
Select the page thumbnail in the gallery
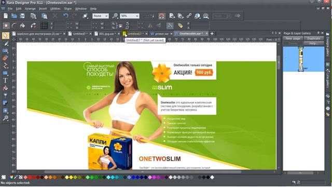[x=301, y=59]
